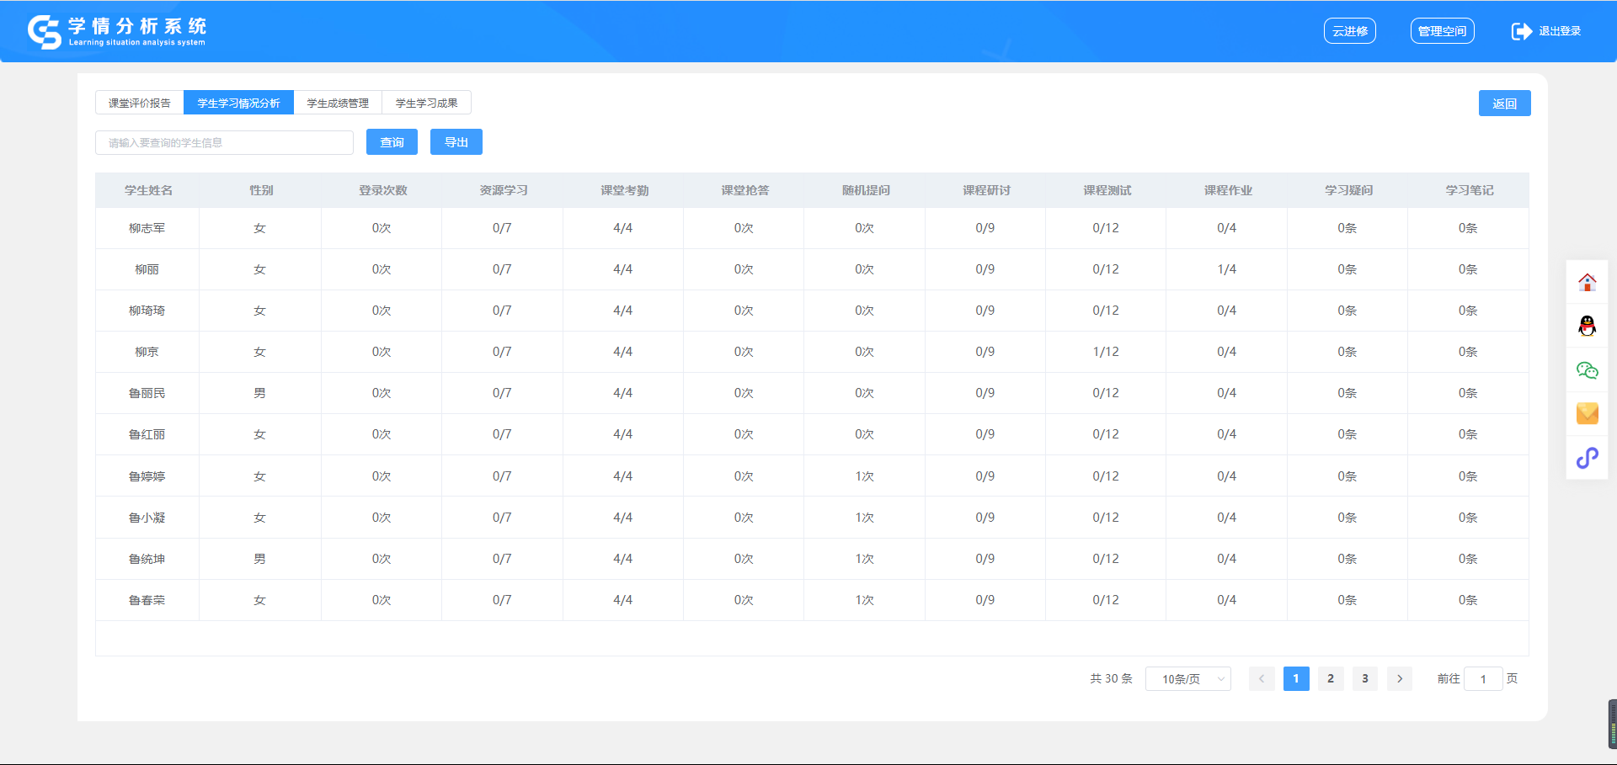1617x765 pixels.
Task: Click the 返回 back button
Action: 1504,104
